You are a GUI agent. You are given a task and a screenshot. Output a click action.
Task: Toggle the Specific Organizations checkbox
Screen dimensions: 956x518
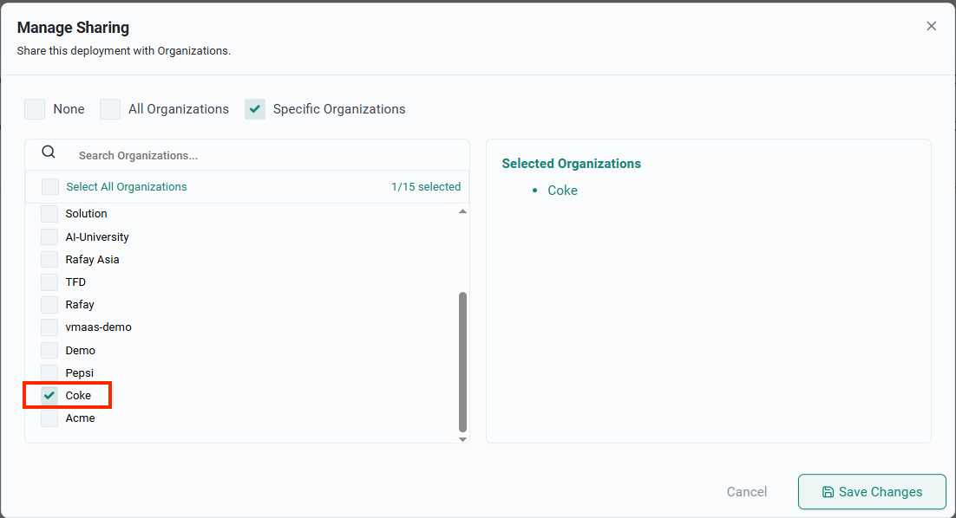coord(255,109)
